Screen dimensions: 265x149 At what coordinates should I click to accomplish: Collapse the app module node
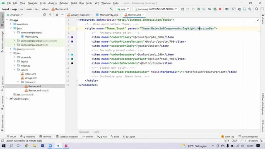7,20
